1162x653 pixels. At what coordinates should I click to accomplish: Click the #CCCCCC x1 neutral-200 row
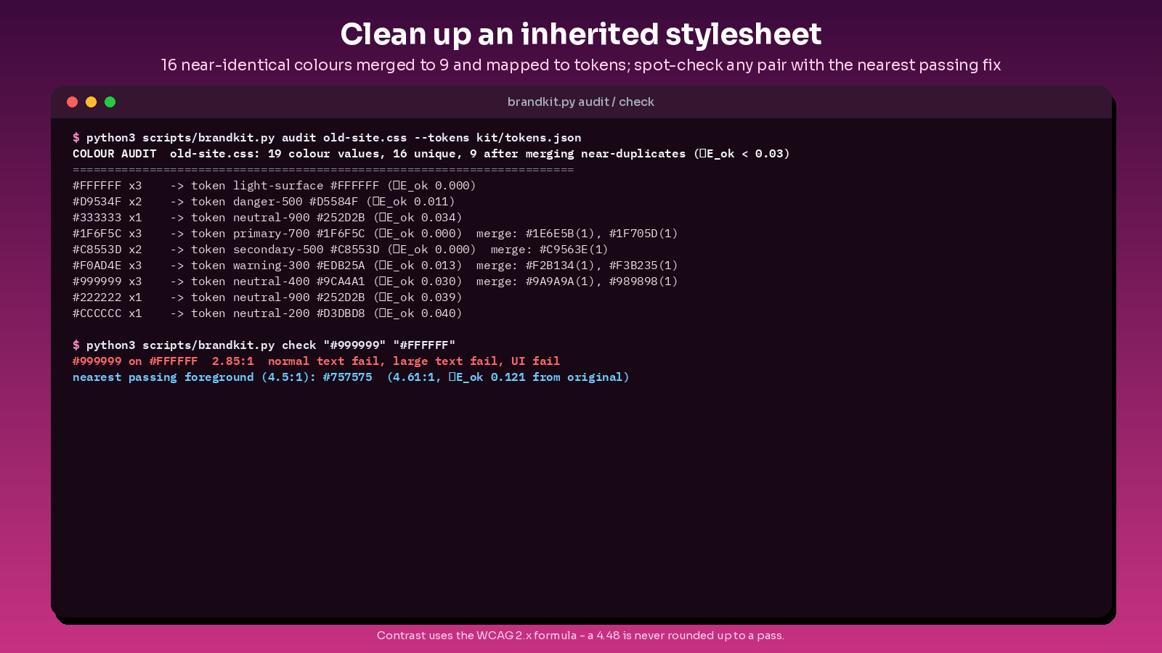[x=267, y=313]
